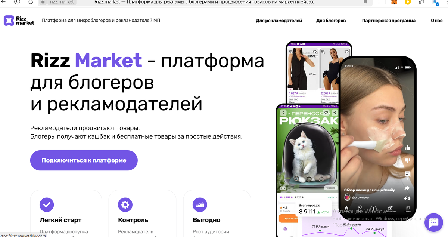Click the chart Выгодно icon
The width and height of the screenshot is (448, 237).
(x=200, y=204)
